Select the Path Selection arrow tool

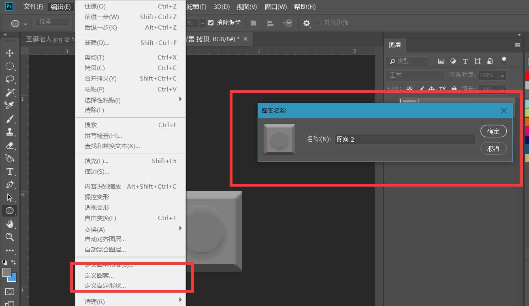tap(10, 198)
